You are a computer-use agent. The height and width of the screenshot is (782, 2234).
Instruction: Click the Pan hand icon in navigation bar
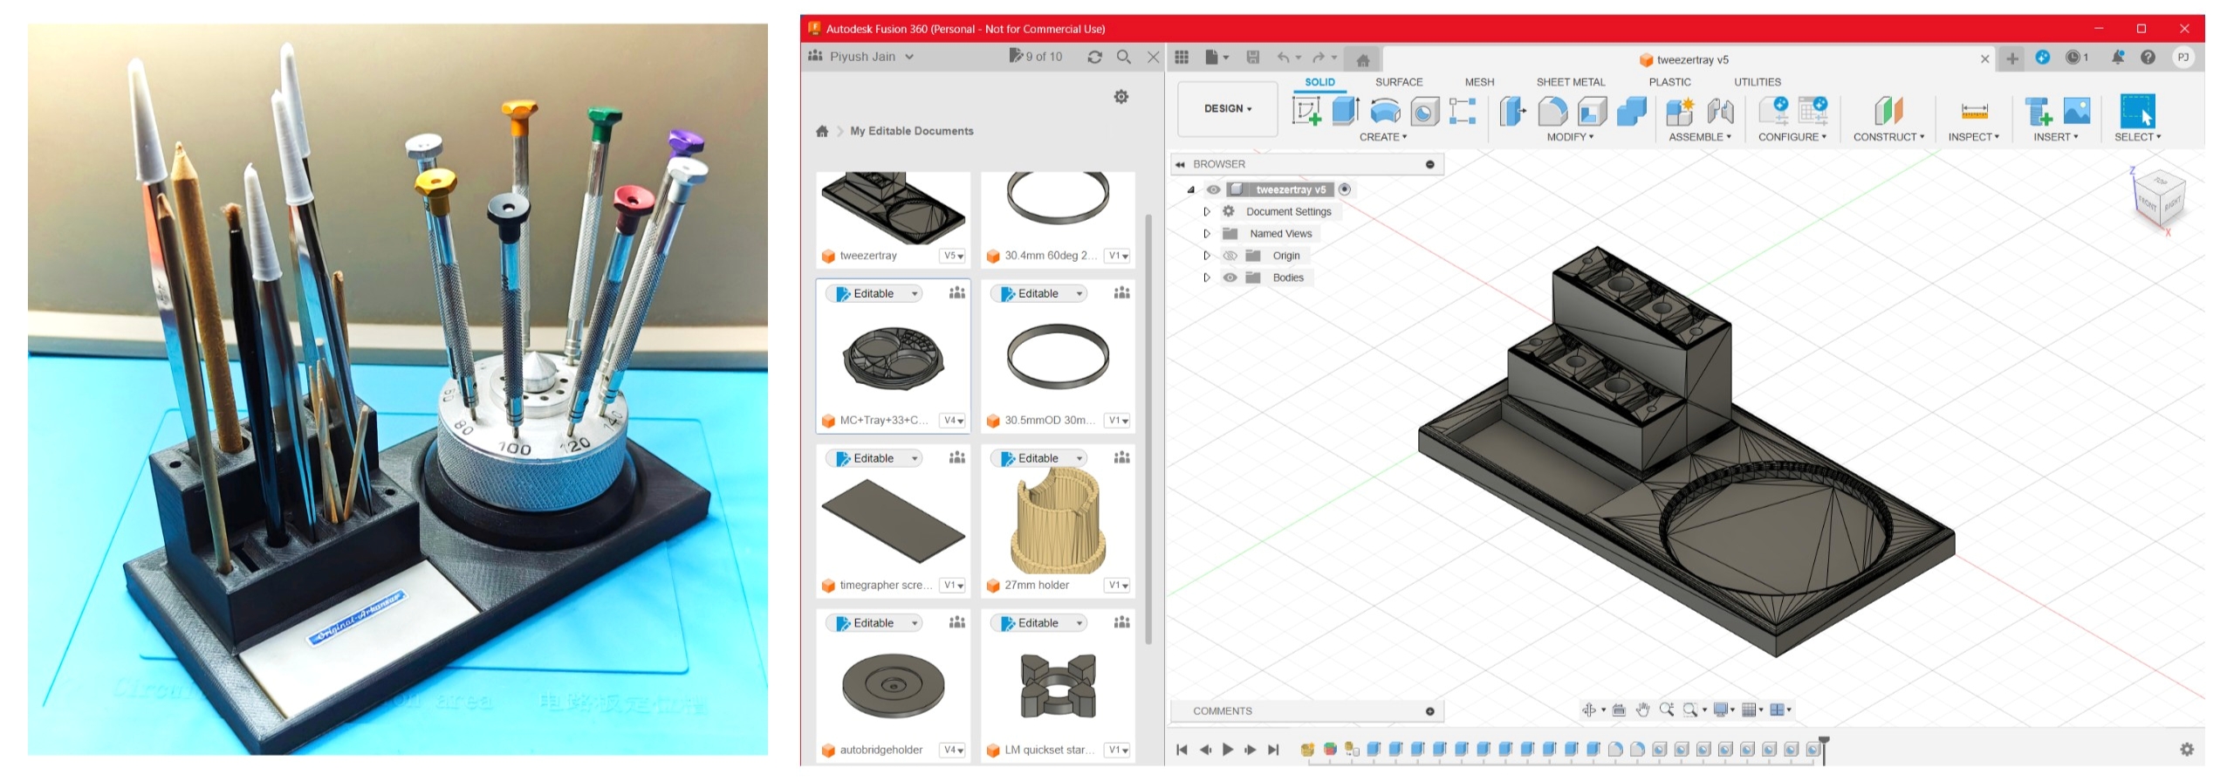click(1642, 710)
